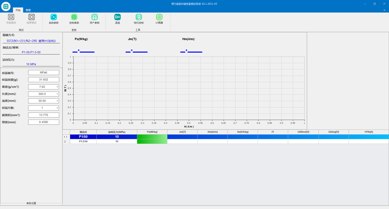Select the P1/50 test point cell
This screenshot has width=389, height=209.
coord(83,137)
